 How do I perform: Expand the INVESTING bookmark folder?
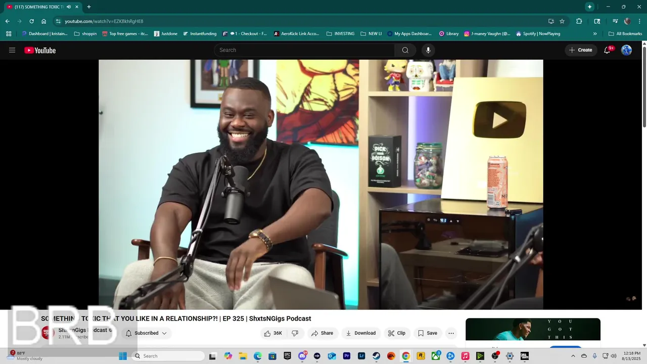point(340,34)
